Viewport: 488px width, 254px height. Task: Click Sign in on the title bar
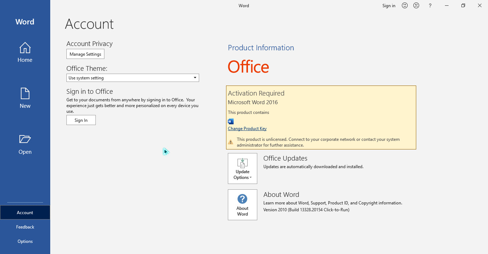coord(389,6)
